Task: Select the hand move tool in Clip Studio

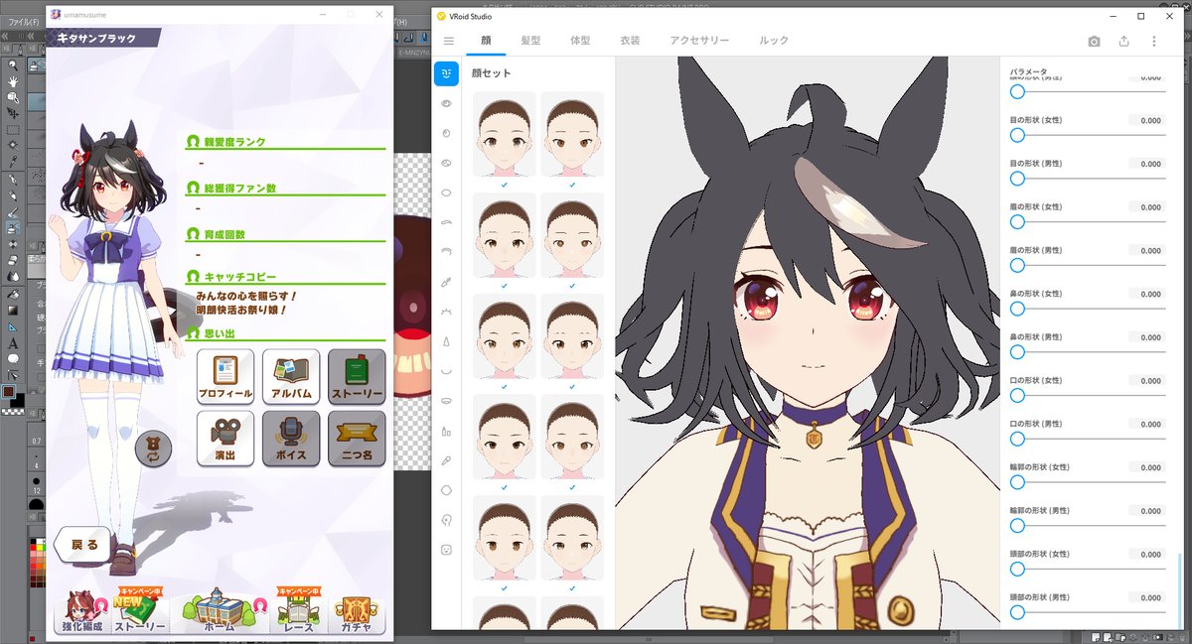Action: coord(13,81)
